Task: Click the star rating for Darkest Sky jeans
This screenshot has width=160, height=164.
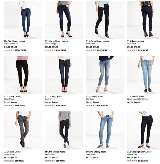Action: coord(132,161)
